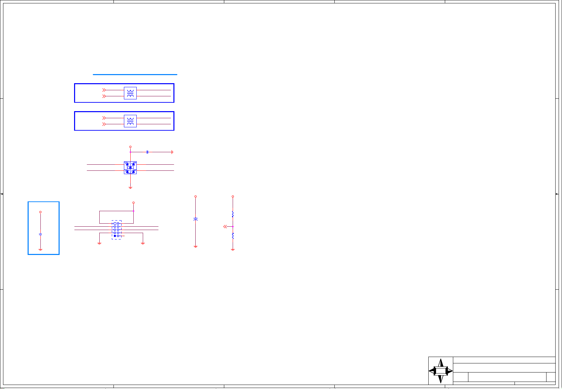Click the power node inside the light-blue box
The height and width of the screenshot is (389, 562).
point(40,212)
